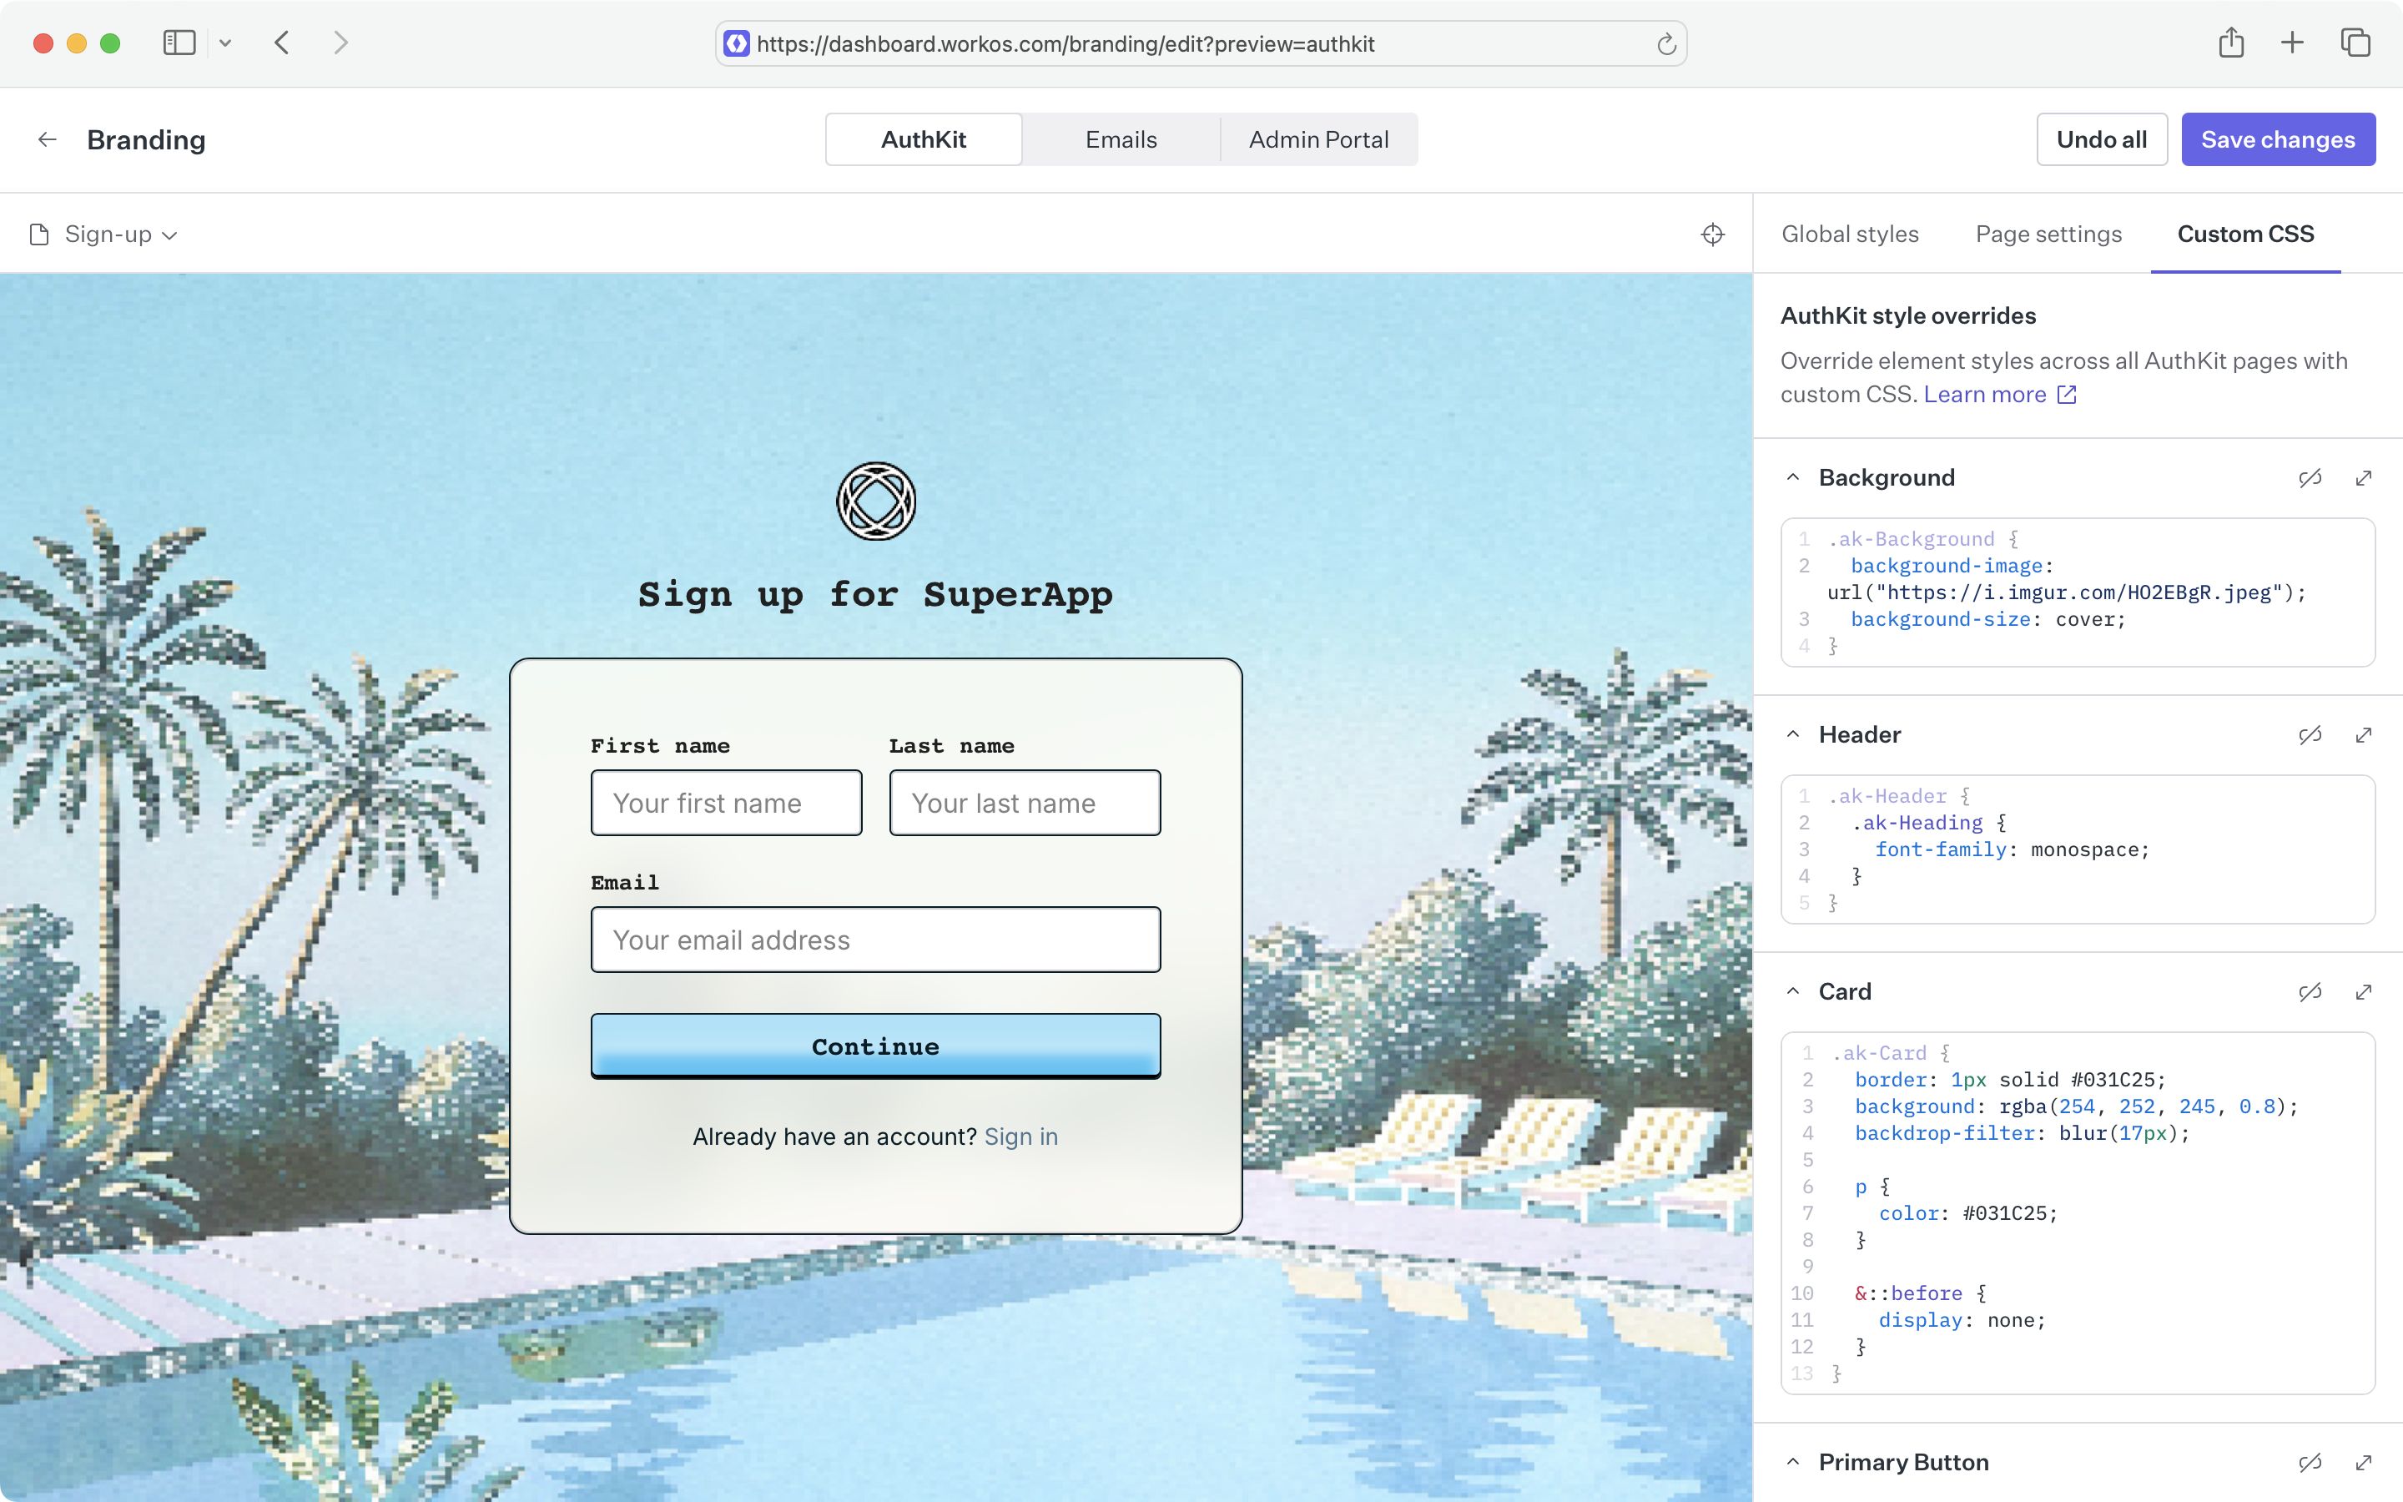Screen dimensions: 2403x1502
Task: Open the Sign-up page selector dropdown
Action: pyautogui.click(x=103, y=234)
